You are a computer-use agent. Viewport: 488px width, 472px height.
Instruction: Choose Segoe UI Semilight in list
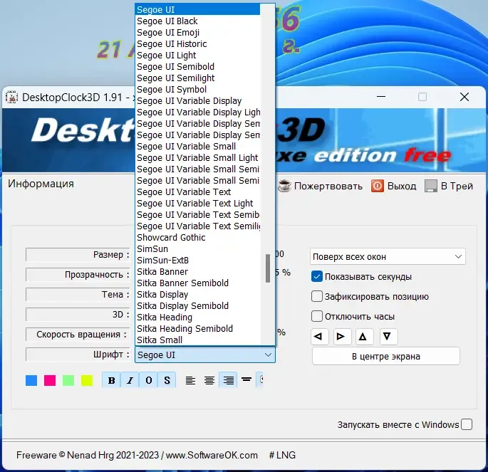click(197, 78)
